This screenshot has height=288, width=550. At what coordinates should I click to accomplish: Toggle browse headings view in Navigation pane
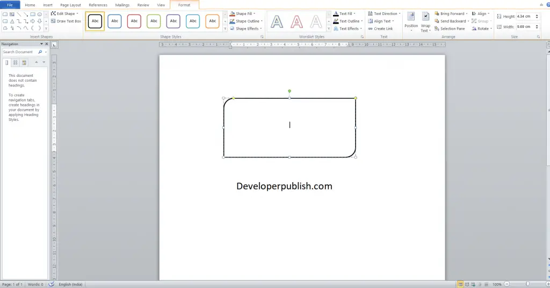[x=6, y=62]
